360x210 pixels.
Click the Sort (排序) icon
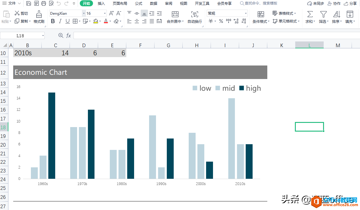click(x=337, y=14)
